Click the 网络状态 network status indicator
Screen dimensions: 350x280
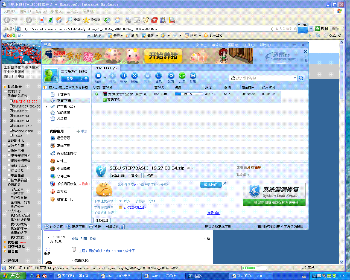pyautogui.click(x=115, y=227)
